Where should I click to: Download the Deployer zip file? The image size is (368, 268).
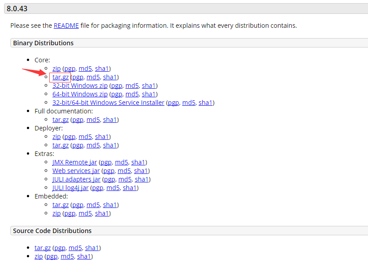[x=56, y=137]
